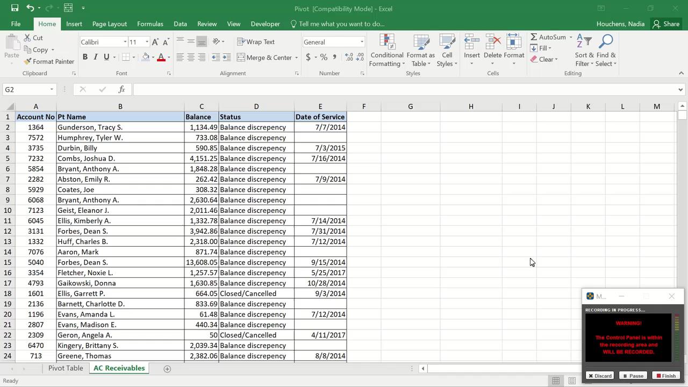This screenshot has width=688, height=387.
Task: Expand the font name Calibri dropdown
Action: [x=125, y=42]
